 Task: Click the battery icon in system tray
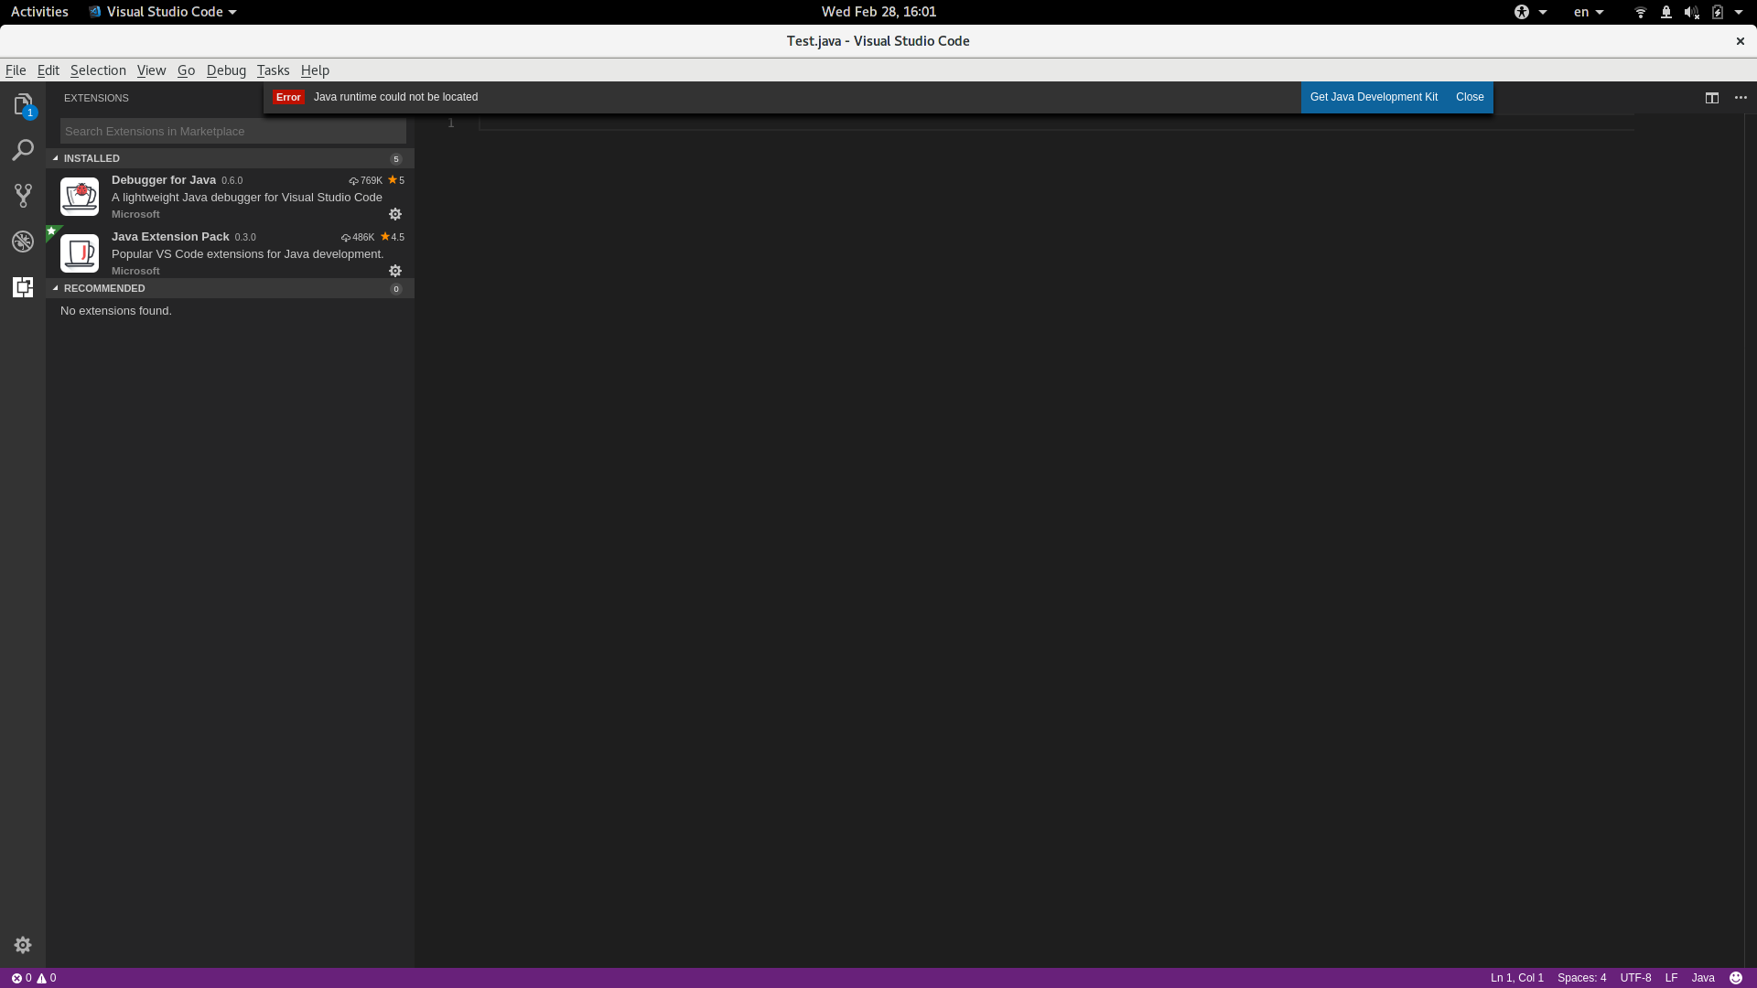click(x=1718, y=12)
